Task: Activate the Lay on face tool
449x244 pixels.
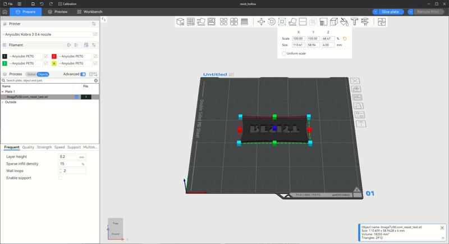Action: (x=292, y=22)
